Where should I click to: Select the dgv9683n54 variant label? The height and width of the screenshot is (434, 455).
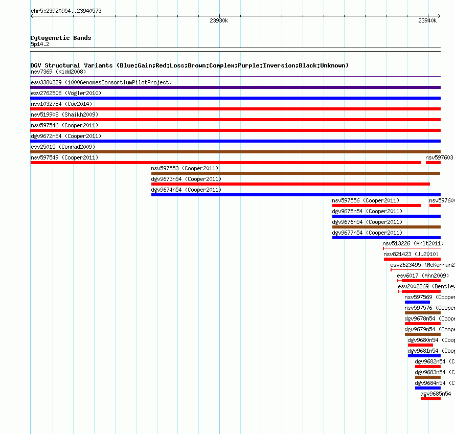click(x=435, y=372)
